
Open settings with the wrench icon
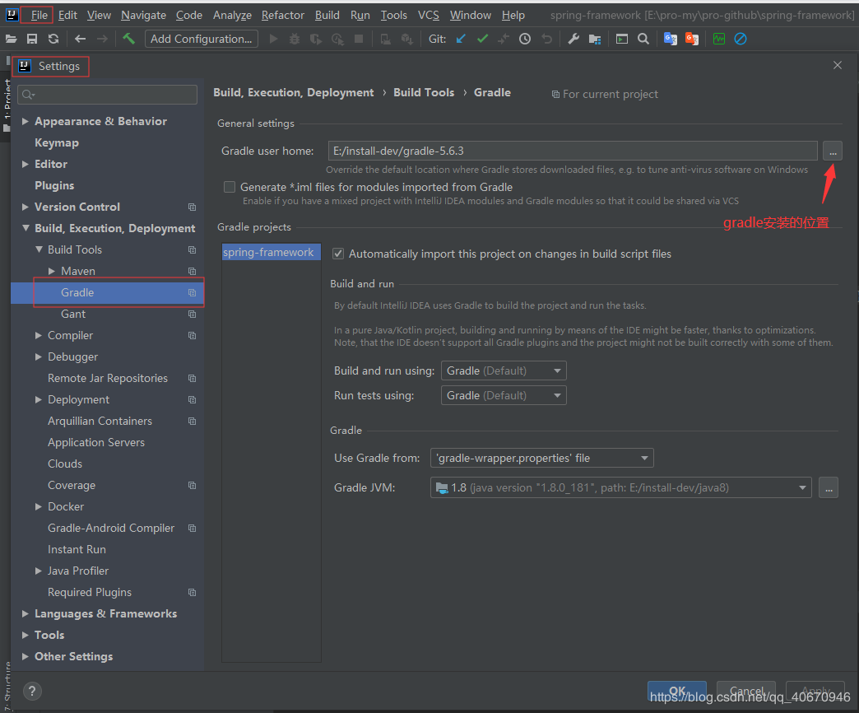(x=573, y=39)
